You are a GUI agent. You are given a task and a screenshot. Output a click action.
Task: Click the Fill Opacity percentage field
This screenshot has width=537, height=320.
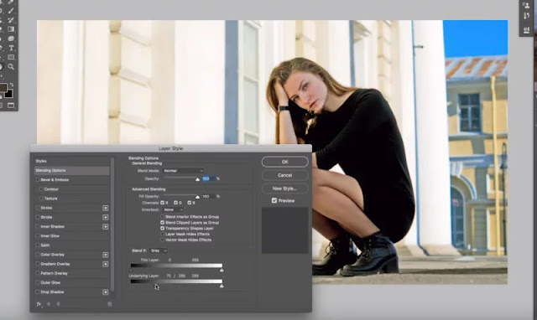[x=209, y=196]
